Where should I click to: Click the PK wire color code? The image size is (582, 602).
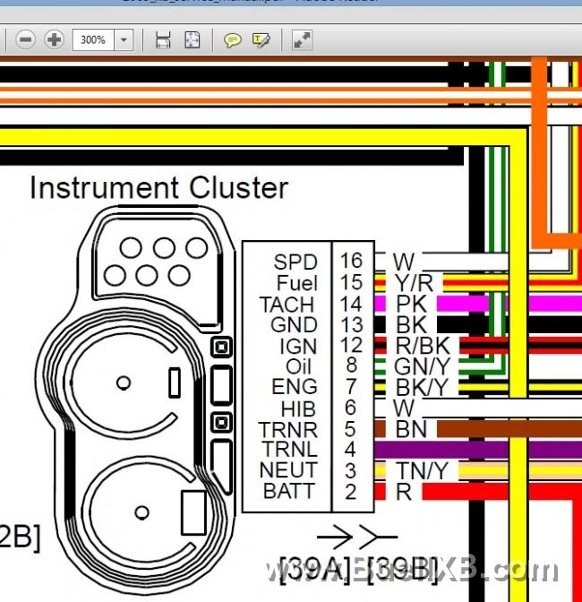411,304
